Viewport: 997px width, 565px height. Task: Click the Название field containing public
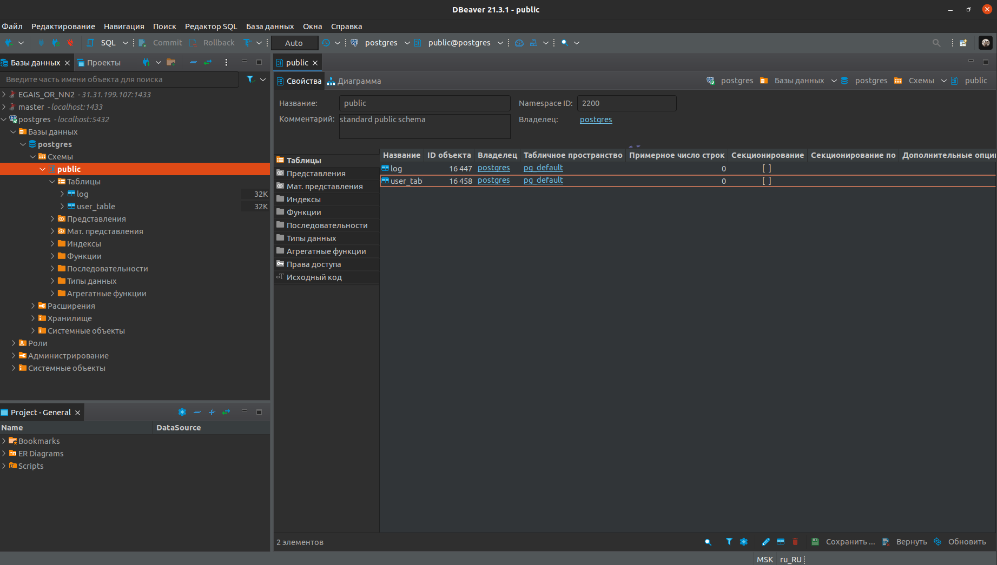tap(424, 103)
